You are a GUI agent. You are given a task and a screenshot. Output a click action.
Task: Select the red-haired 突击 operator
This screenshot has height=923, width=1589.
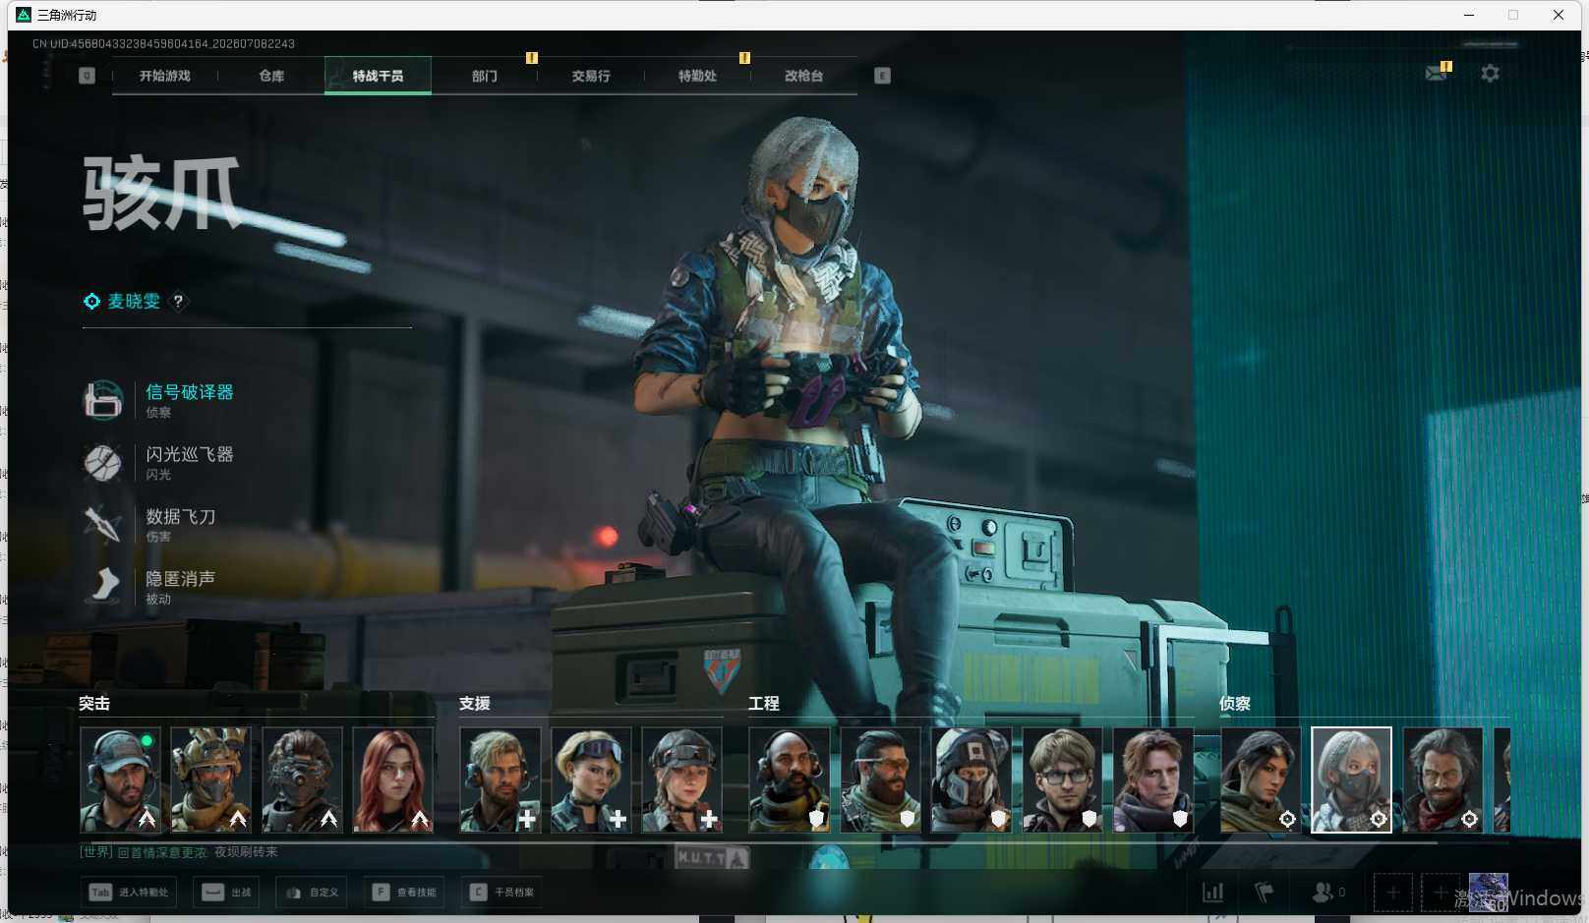(392, 779)
